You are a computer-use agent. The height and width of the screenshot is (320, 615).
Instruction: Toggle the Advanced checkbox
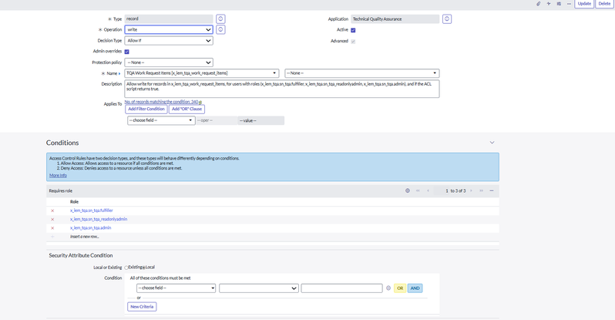[353, 41]
